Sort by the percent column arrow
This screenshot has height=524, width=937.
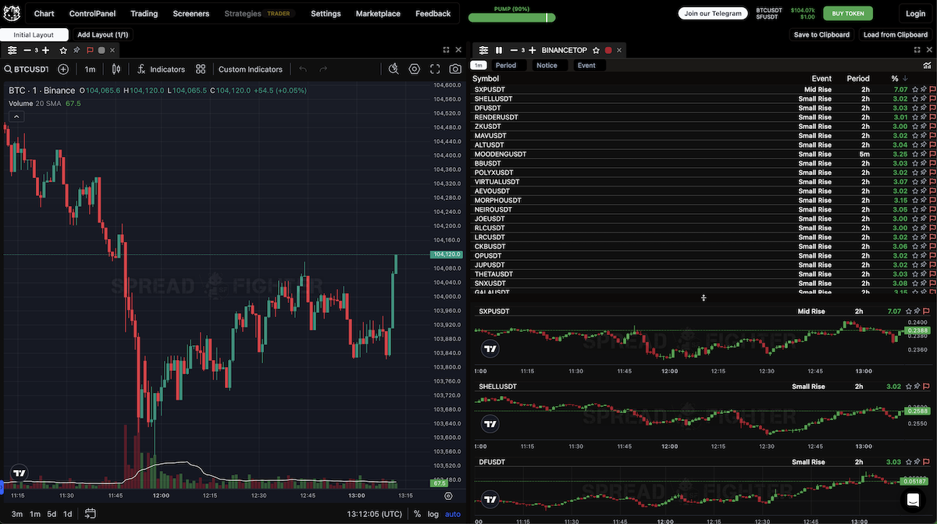click(x=905, y=79)
